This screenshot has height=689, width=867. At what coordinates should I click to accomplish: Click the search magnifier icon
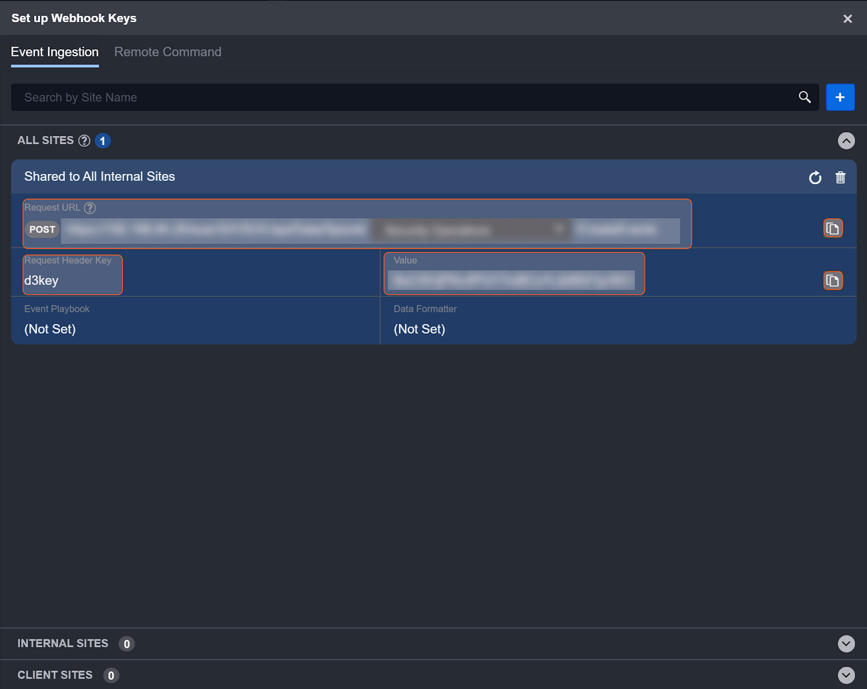tap(805, 97)
